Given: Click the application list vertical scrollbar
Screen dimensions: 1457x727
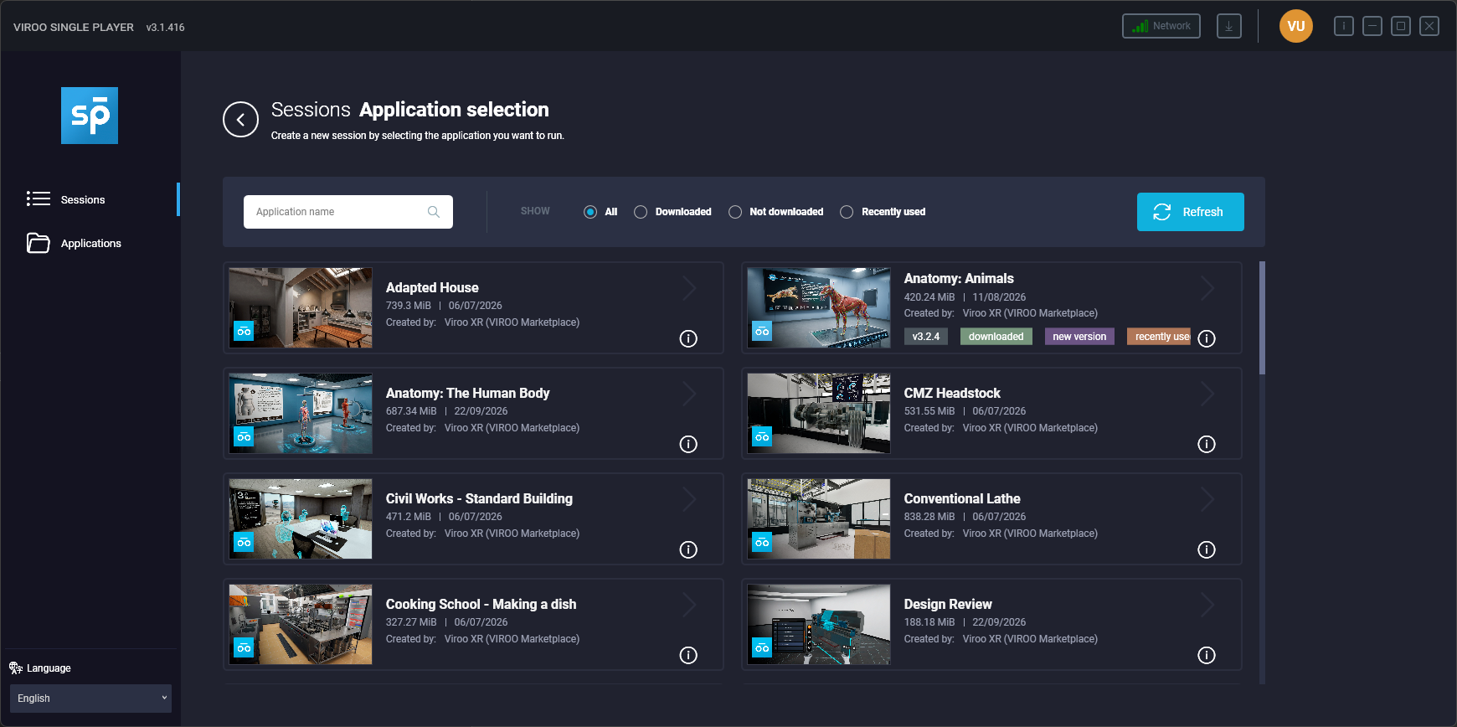Looking at the screenshot, I should click(1262, 317).
